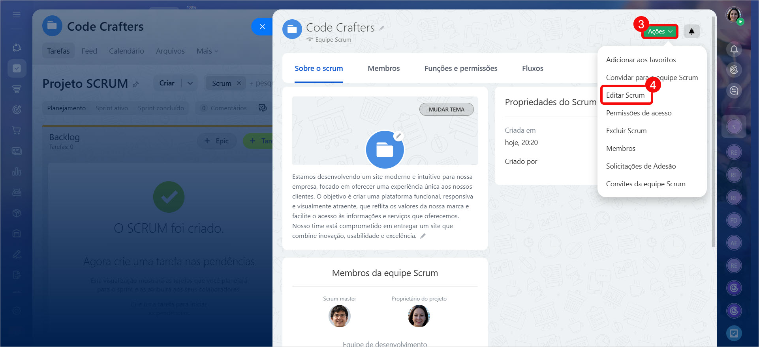Select the Sprint ativo view
759x347 pixels.
[x=112, y=108]
